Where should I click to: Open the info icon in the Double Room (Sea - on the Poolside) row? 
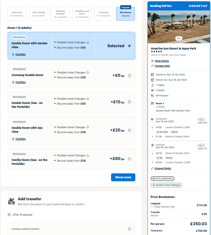88,99
